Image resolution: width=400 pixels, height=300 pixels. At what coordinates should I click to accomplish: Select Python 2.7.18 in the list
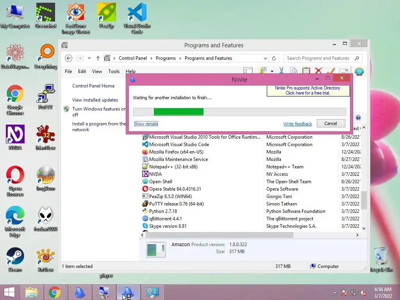[252, 211]
